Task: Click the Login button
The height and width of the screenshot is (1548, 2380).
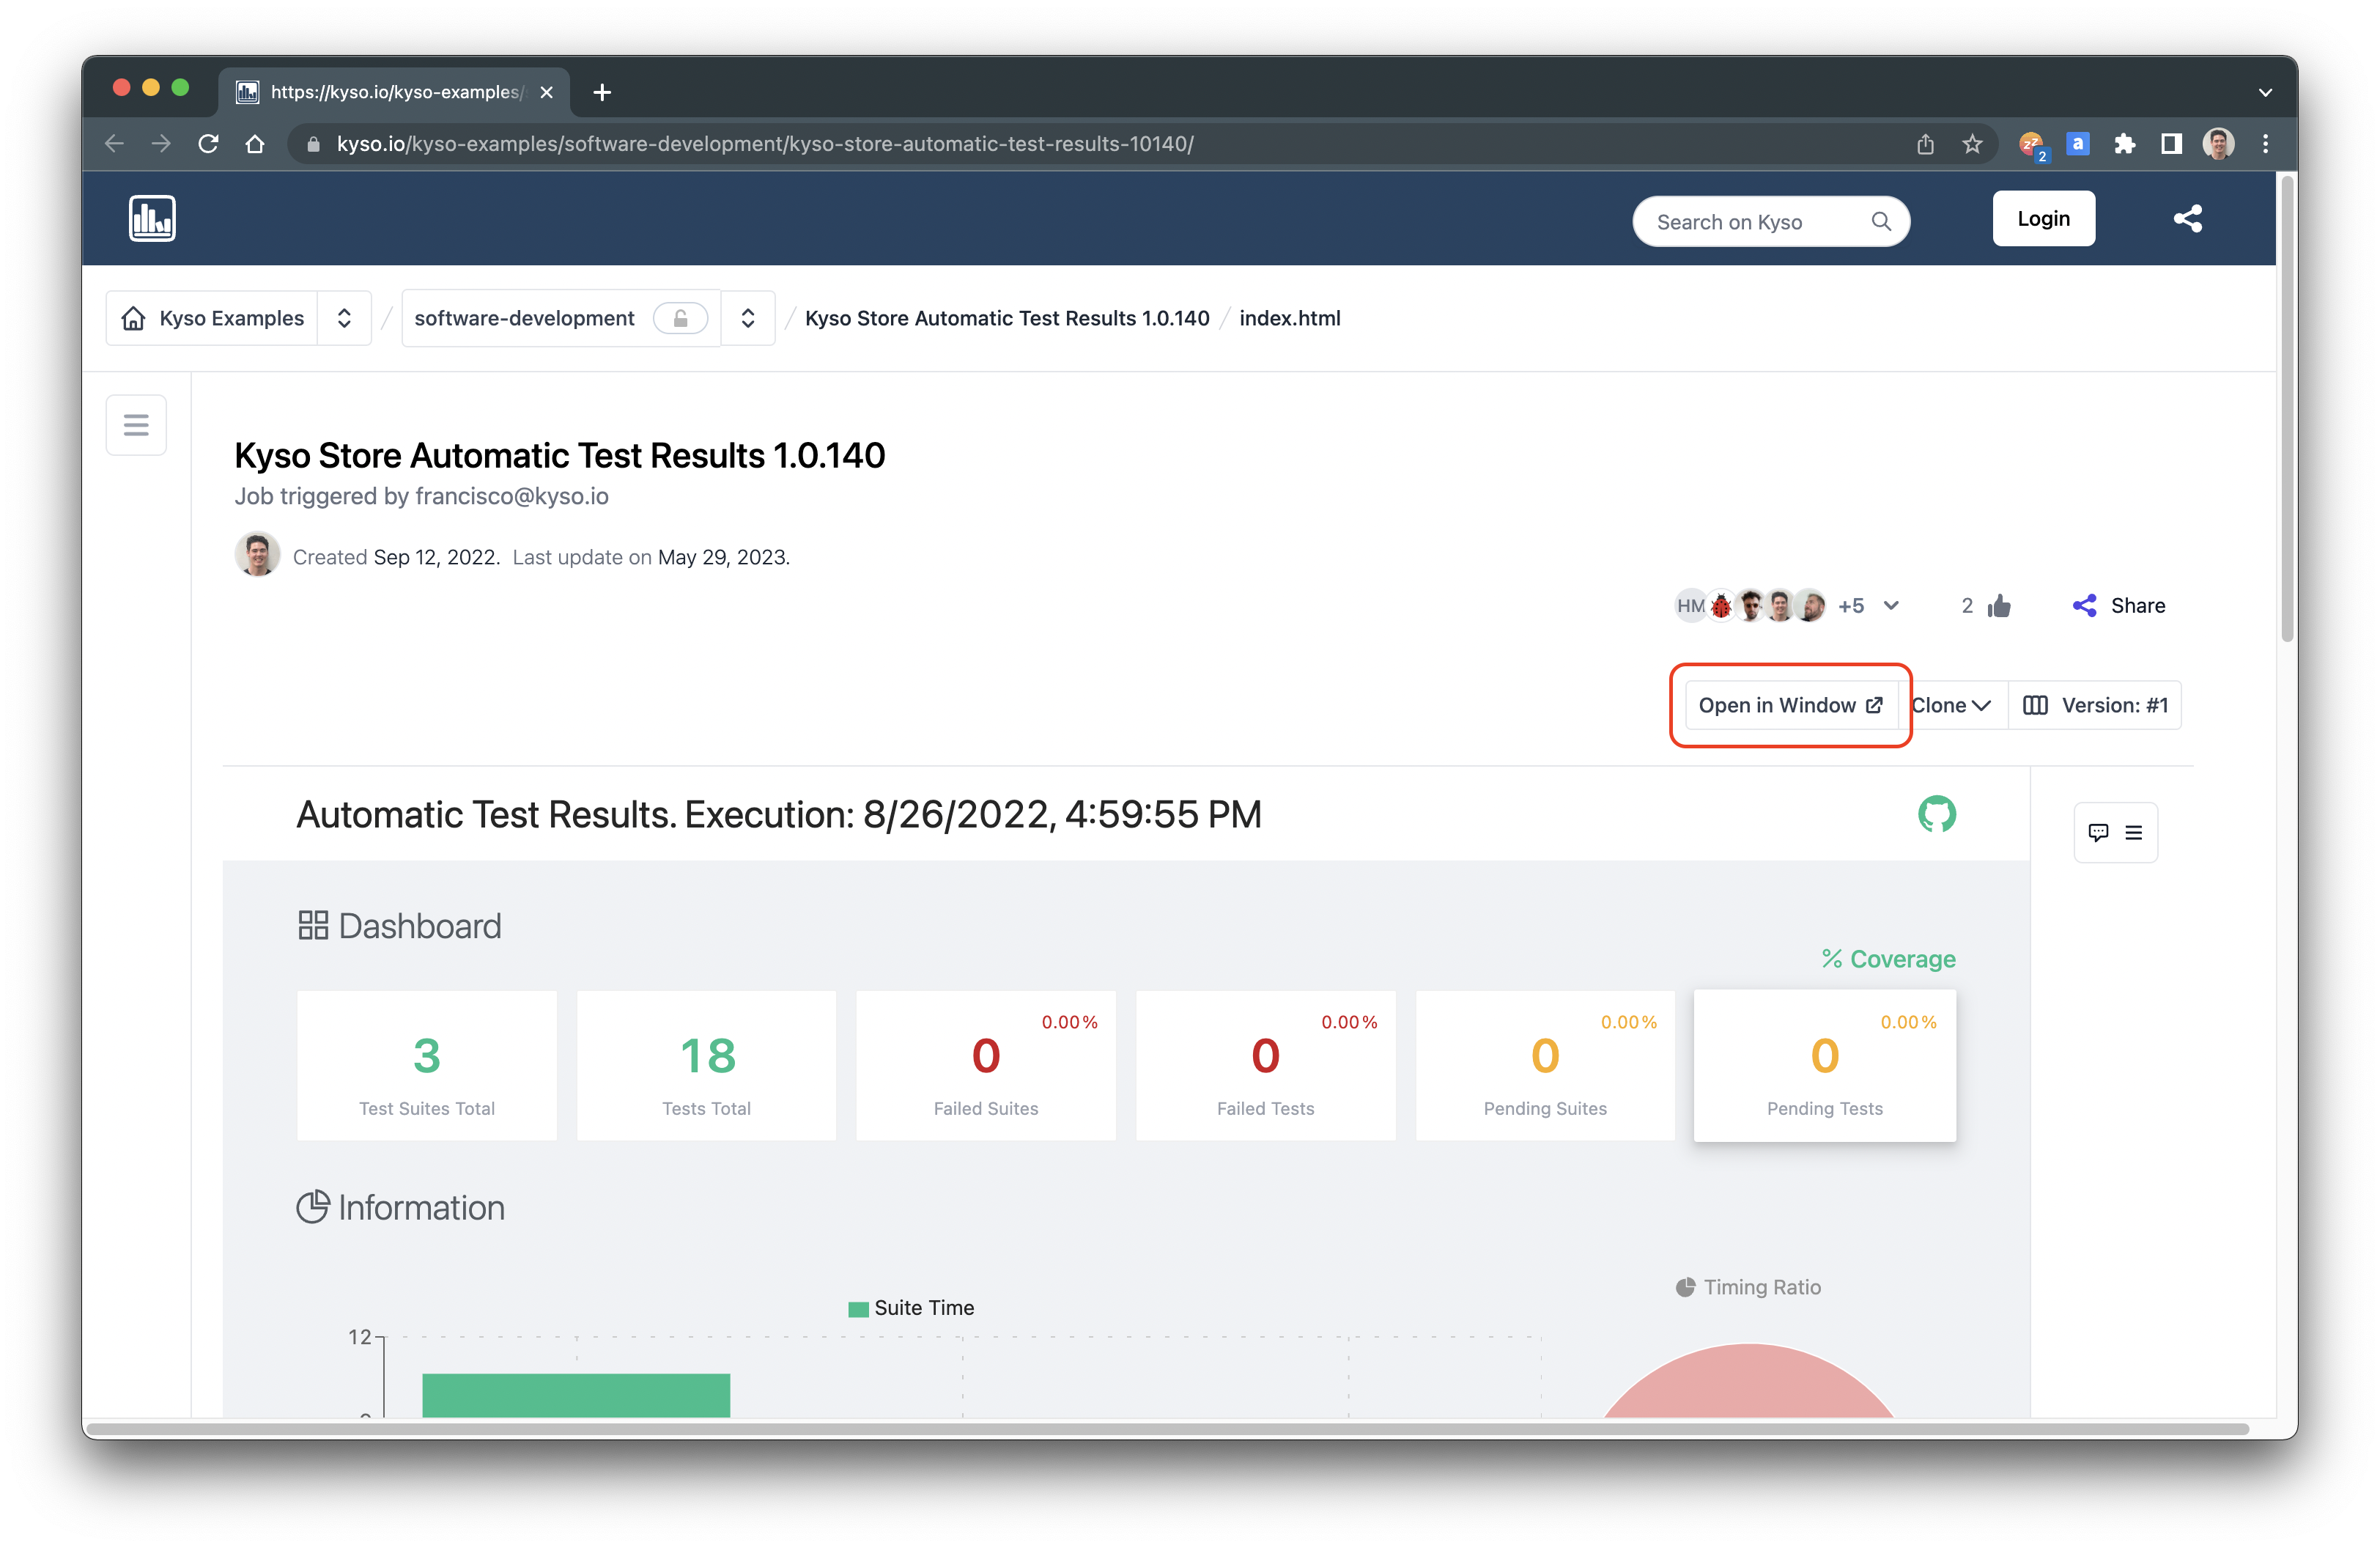Action: pyautogui.click(x=2043, y=218)
